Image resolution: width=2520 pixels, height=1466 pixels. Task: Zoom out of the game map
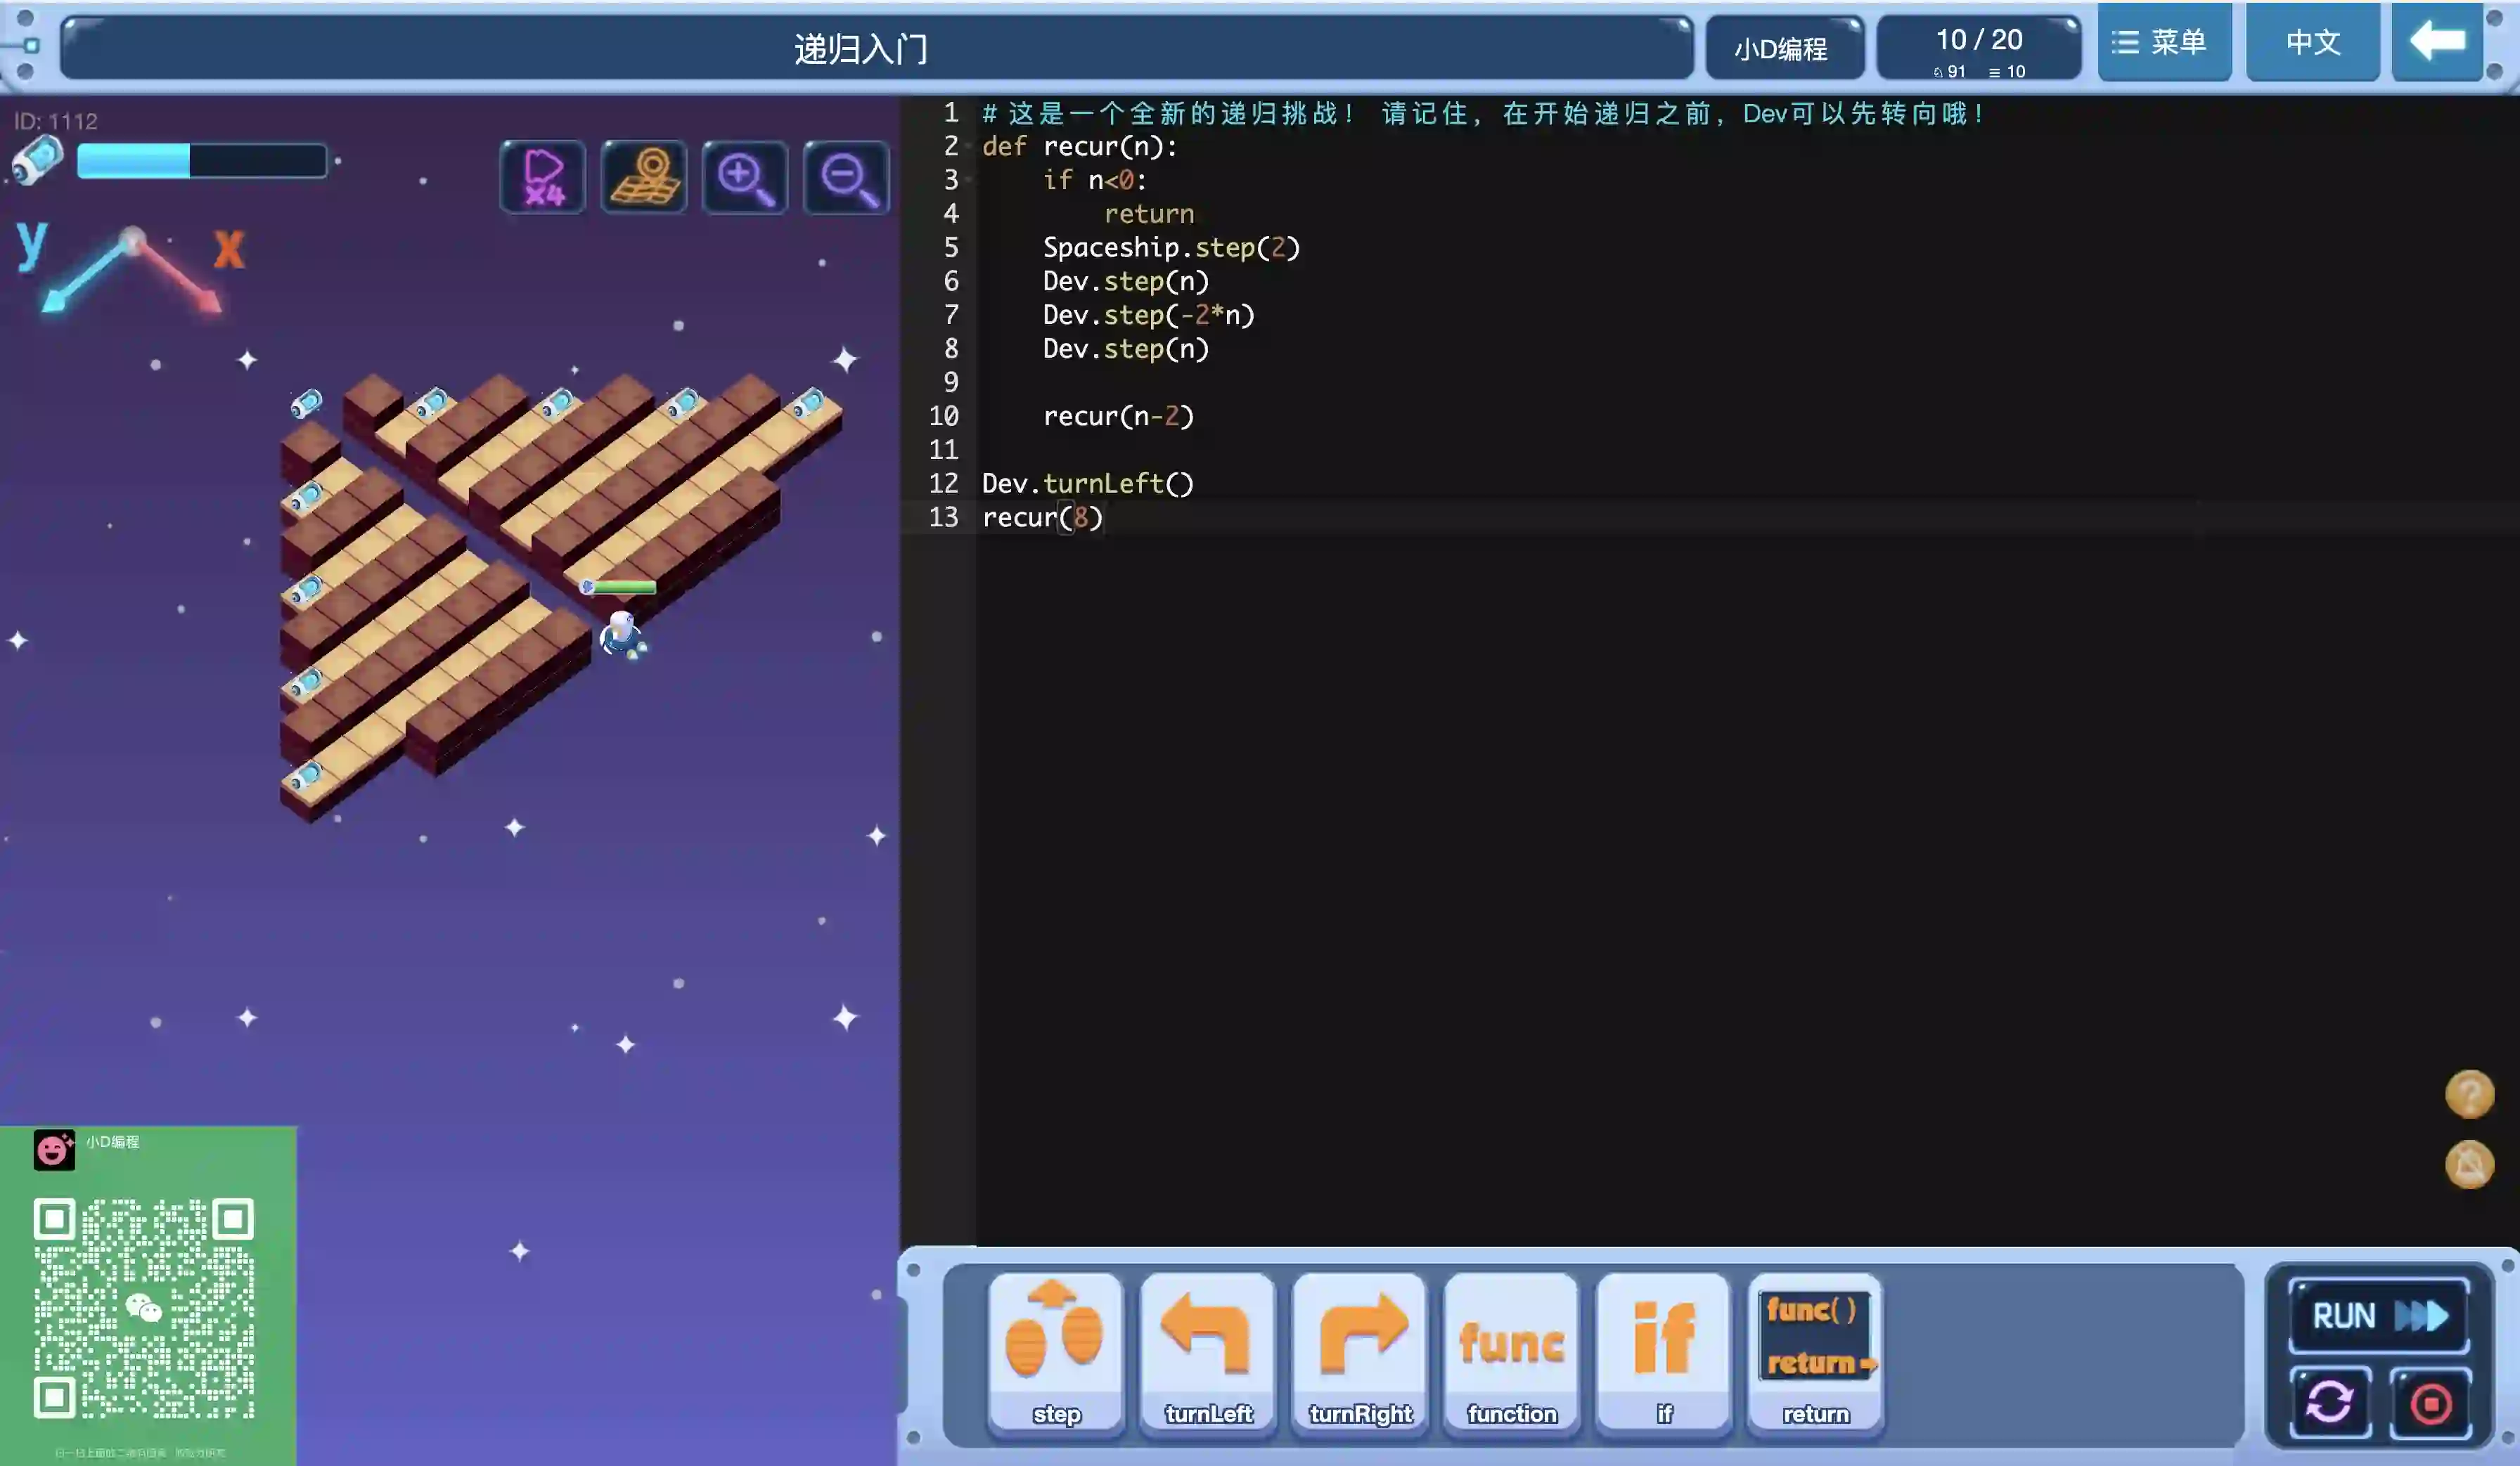point(846,177)
